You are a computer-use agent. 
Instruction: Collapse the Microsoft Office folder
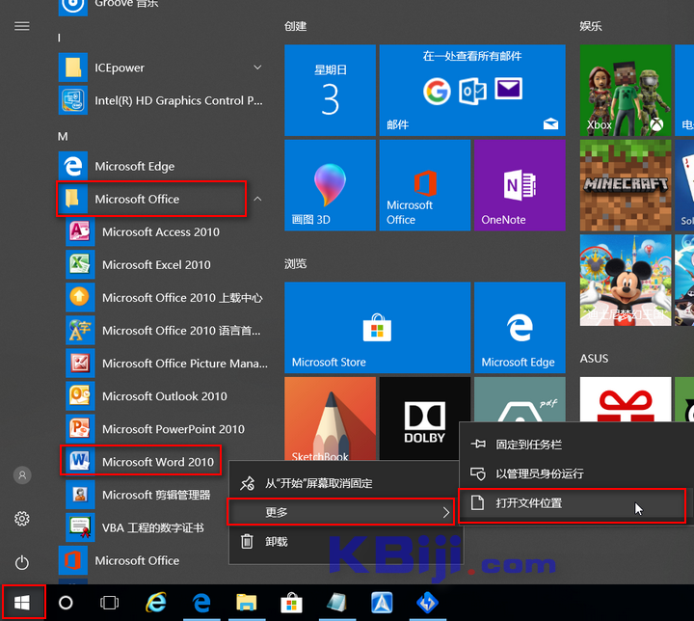click(x=257, y=199)
